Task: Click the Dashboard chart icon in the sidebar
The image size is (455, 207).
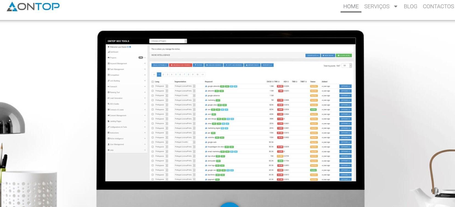Action: click(x=109, y=52)
